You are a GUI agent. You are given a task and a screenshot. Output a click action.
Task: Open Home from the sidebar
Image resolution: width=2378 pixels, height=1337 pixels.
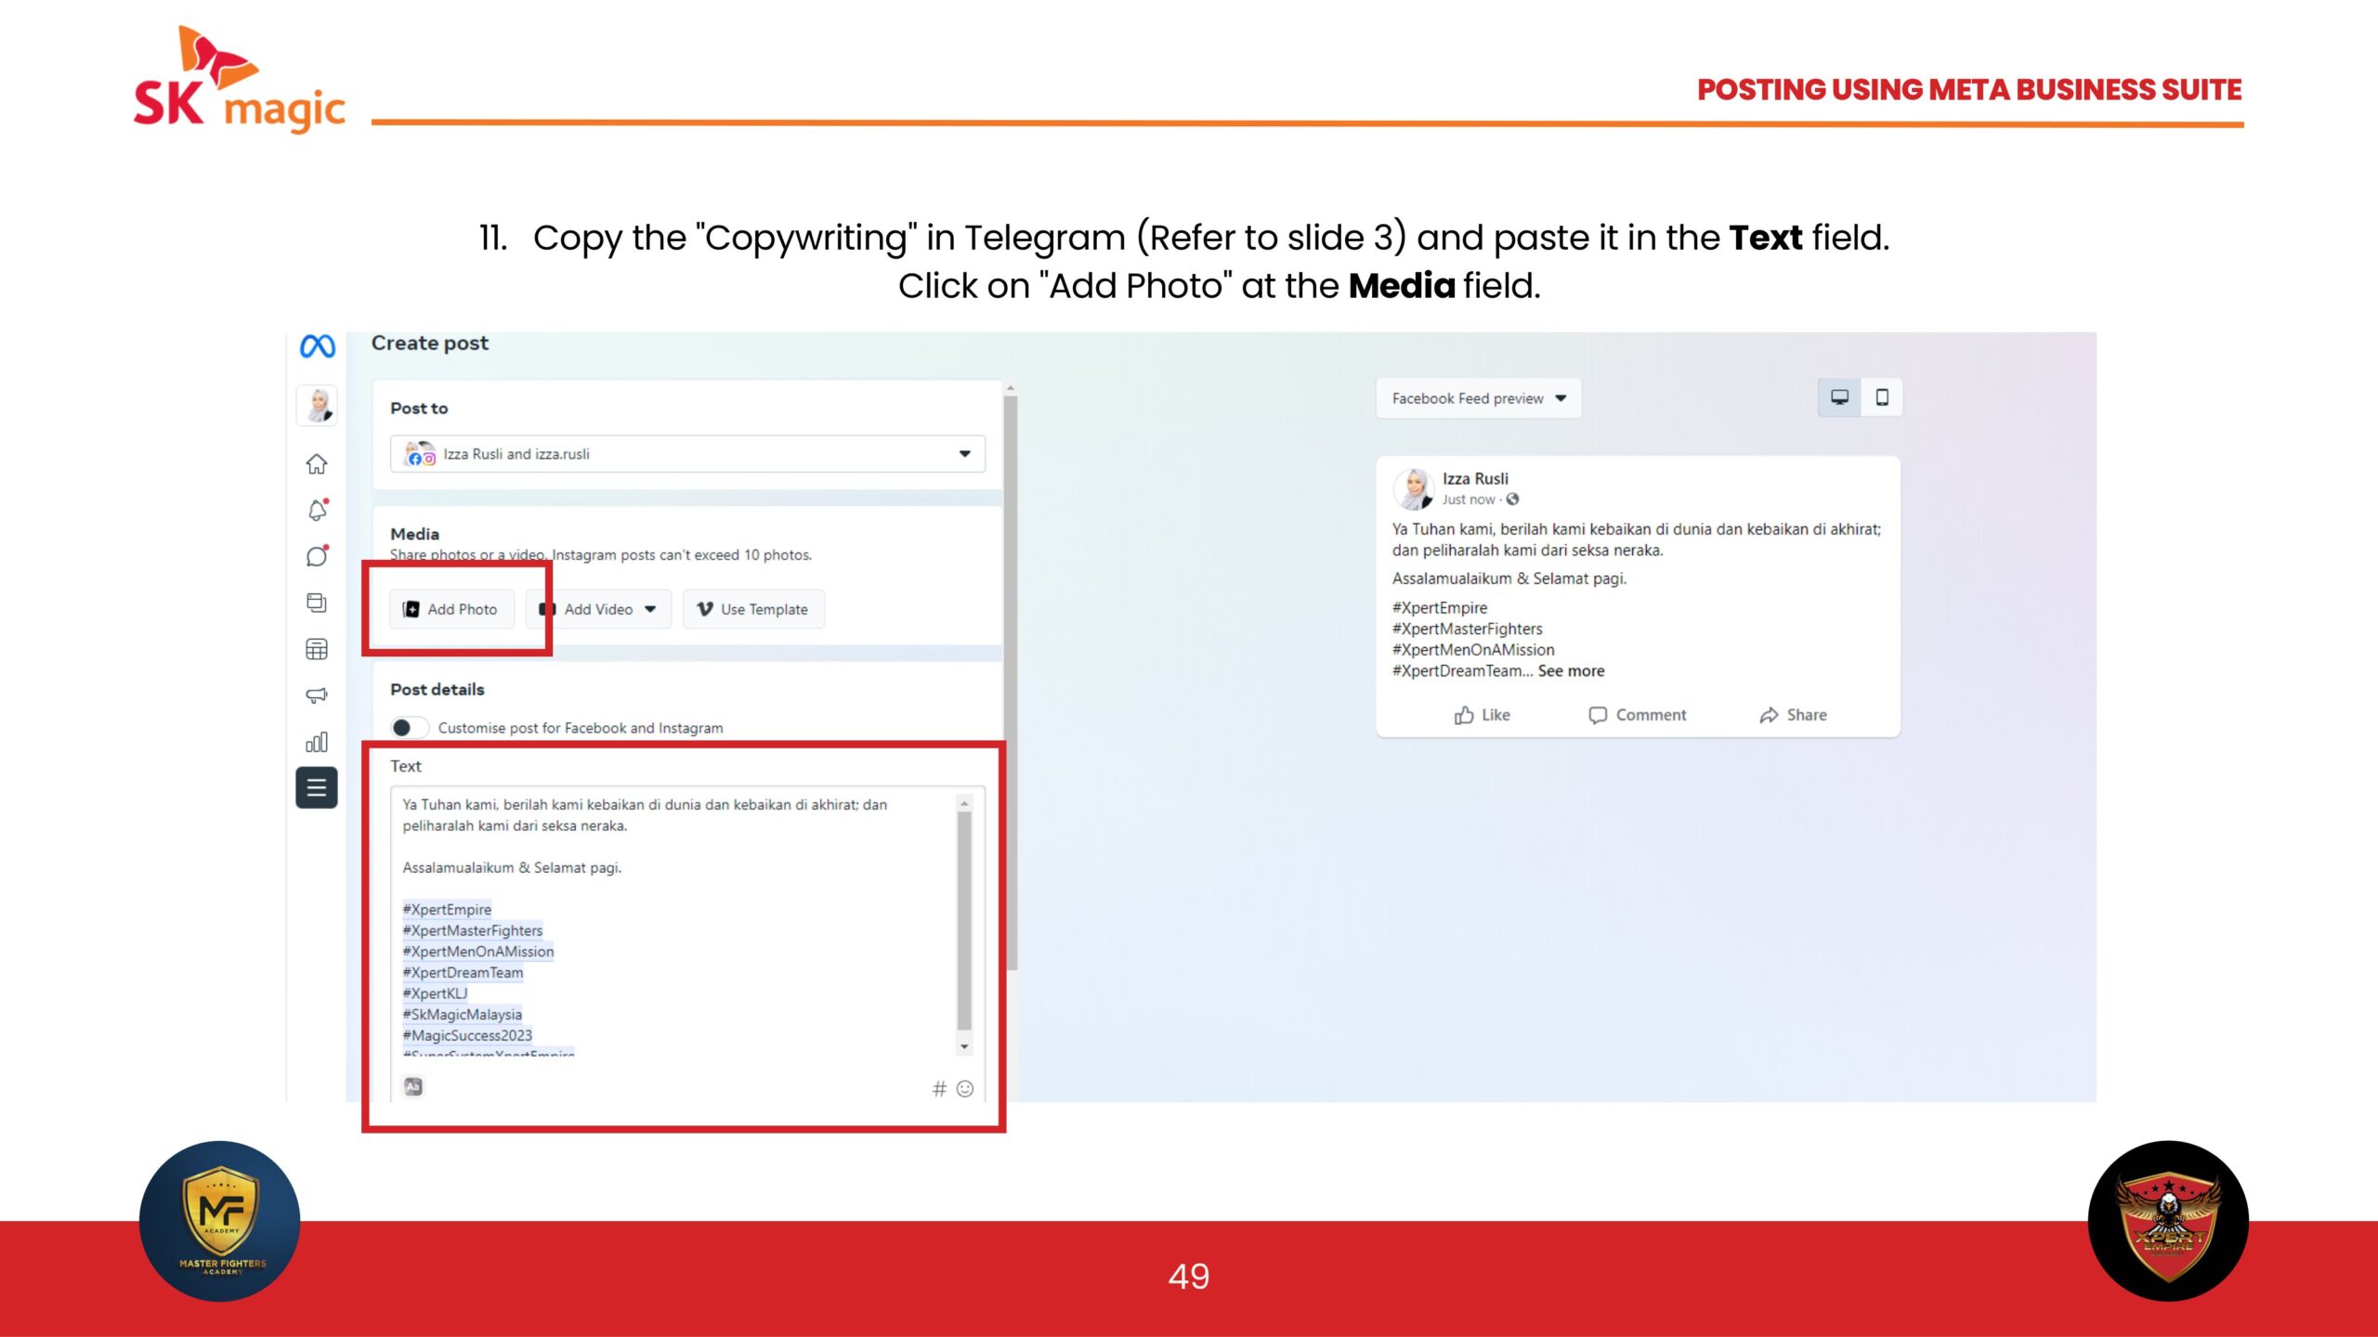pos(317,463)
